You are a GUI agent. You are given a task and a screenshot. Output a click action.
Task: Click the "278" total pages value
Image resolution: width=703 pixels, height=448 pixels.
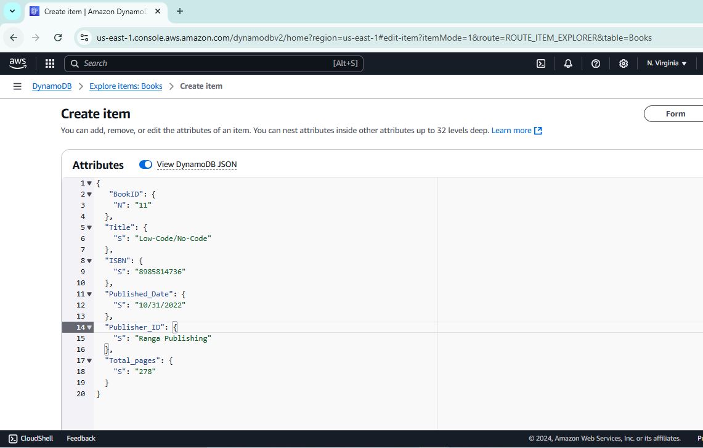click(145, 372)
